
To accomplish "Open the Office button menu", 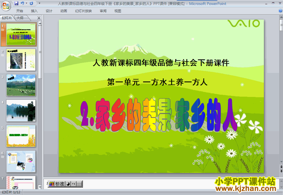I will (x=6, y=6).
